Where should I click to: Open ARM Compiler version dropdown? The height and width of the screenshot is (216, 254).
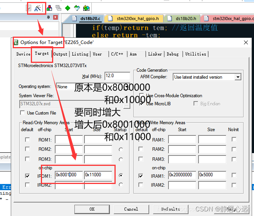pyautogui.click(x=238, y=77)
